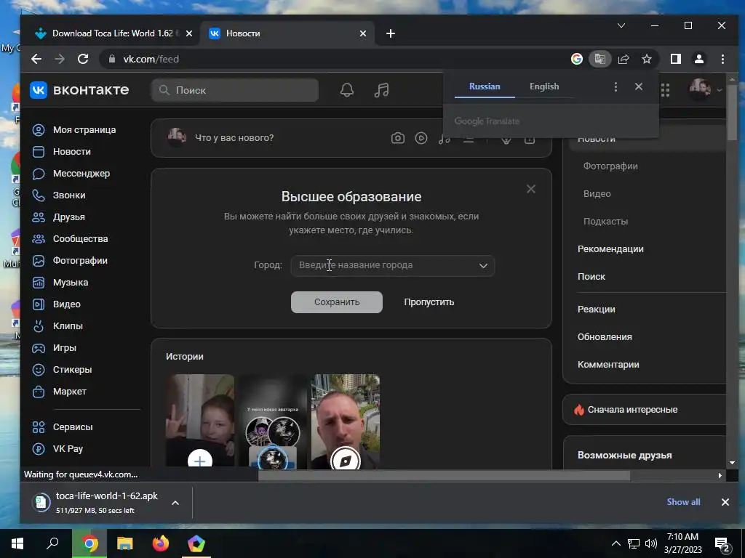
Task: Open the Chrome profile icon
Action: pyautogui.click(x=699, y=59)
